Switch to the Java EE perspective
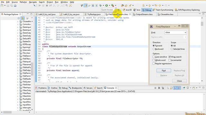This screenshot has height=115, width=206. click(x=127, y=10)
